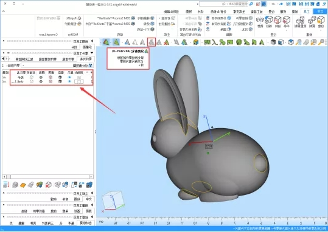Toggle render mode cube for 兔子 row

click(60, 77)
